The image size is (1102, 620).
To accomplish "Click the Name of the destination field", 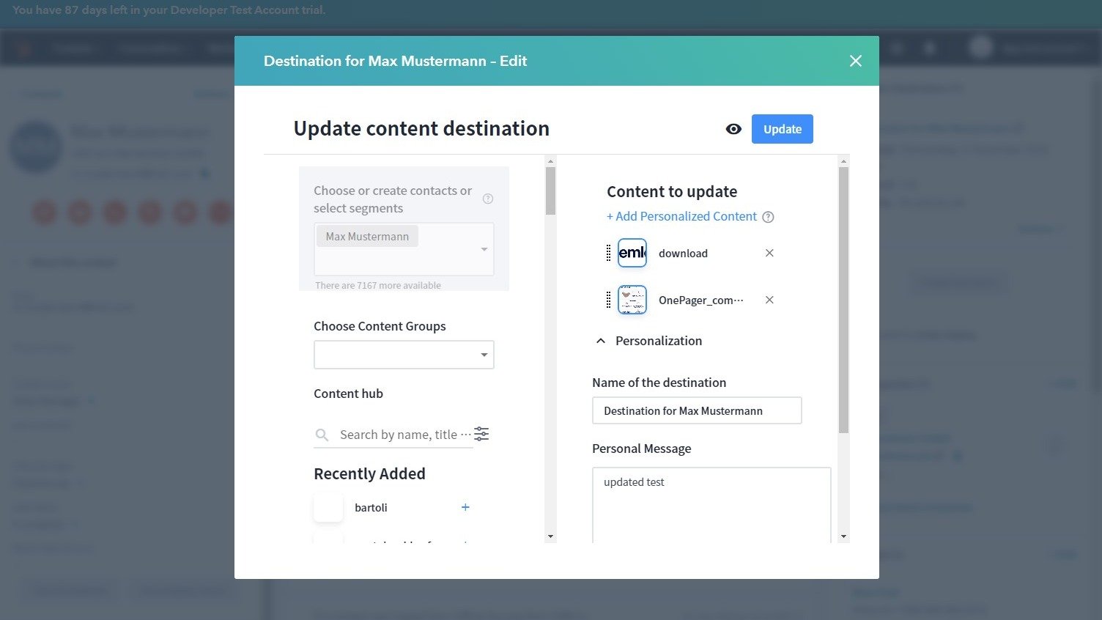I will pos(696,410).
